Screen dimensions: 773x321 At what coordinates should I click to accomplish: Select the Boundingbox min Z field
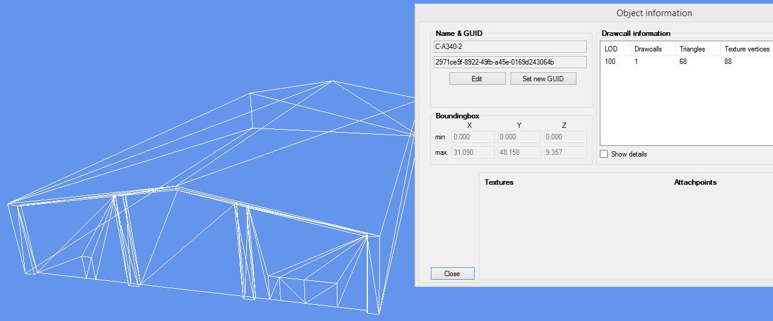point(565,137)
